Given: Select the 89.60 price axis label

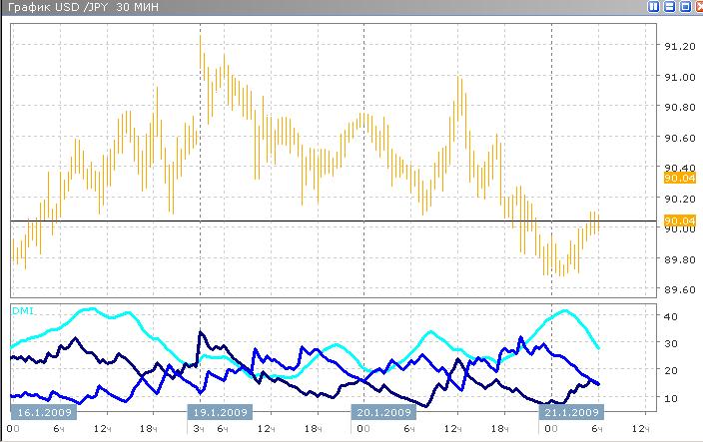Looking at the screenshot, I should click(x=679, y=289).
